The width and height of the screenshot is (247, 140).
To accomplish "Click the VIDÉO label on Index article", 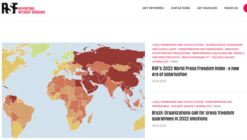I will click(x=174, y=62).
